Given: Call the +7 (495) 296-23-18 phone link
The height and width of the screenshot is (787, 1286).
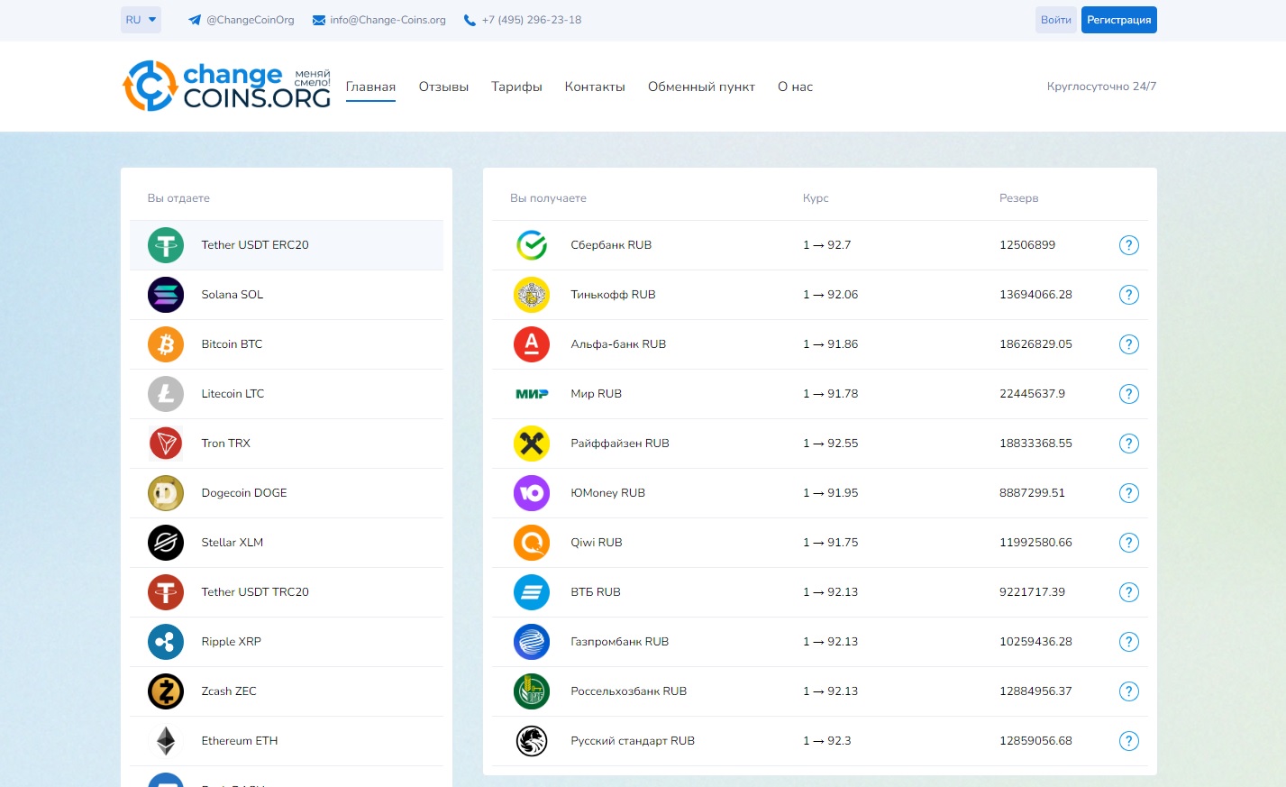Looking at the screenshot, I should tap(522, 20).
